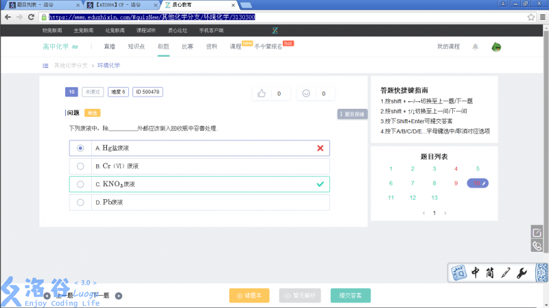The width and height of the screenshot is (549, 308).
Task: Open the browser hamburger menu
Action: (542, 16)
